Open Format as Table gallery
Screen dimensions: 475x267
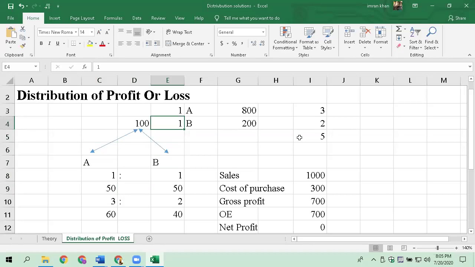pyautogui.click(x=309, y=39)
